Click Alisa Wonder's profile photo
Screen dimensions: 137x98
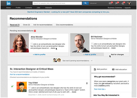coord(19,43)
